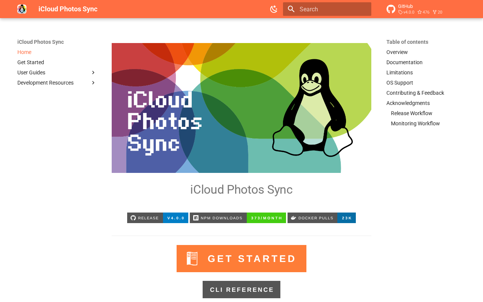Toggle dark mode with the moon icon
Viewport: 483px width, 302px height.
coord(274,9)
